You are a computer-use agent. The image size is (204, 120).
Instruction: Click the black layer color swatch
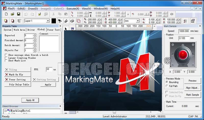[54, 21]
